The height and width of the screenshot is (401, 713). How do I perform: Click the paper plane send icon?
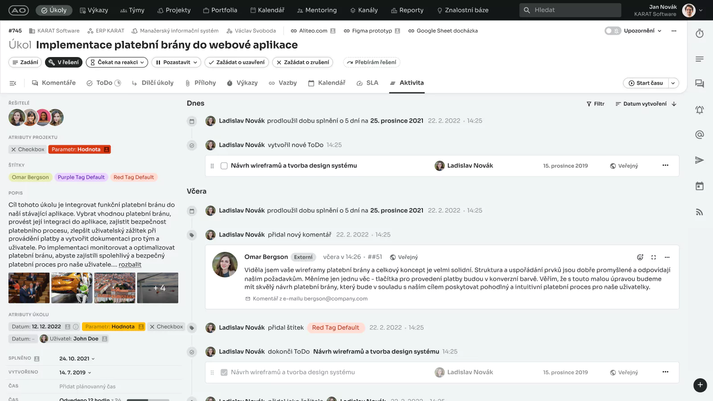(x=699, y=160)
